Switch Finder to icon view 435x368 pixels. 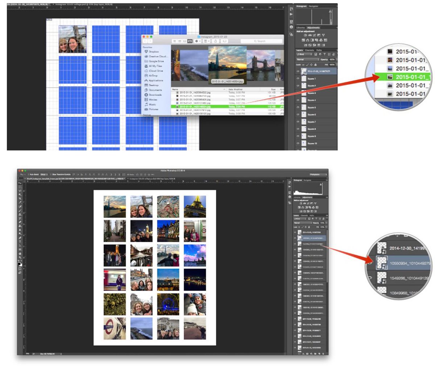pyautogui.click(x=175, y=41)
